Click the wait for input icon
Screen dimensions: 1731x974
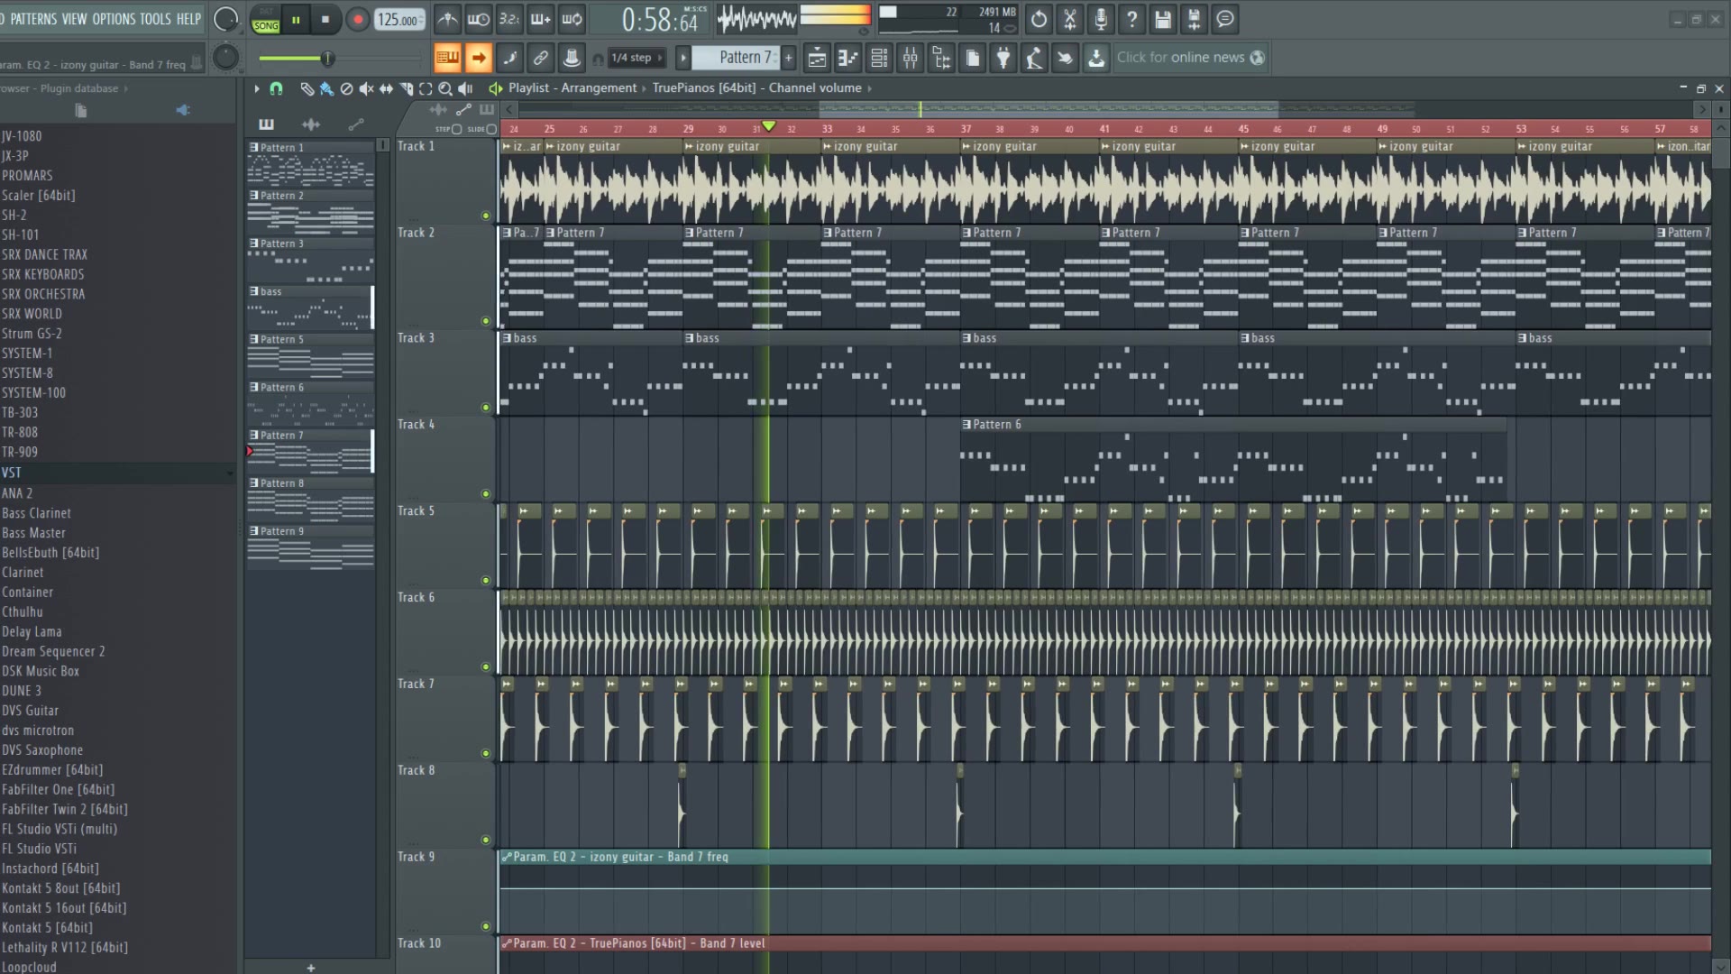(479, 19)
